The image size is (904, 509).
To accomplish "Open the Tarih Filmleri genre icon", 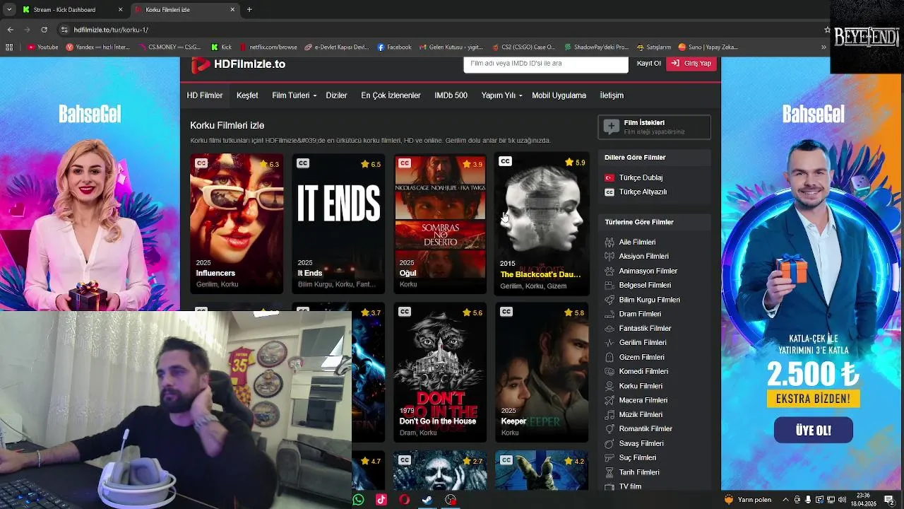I will pos(609,472).
